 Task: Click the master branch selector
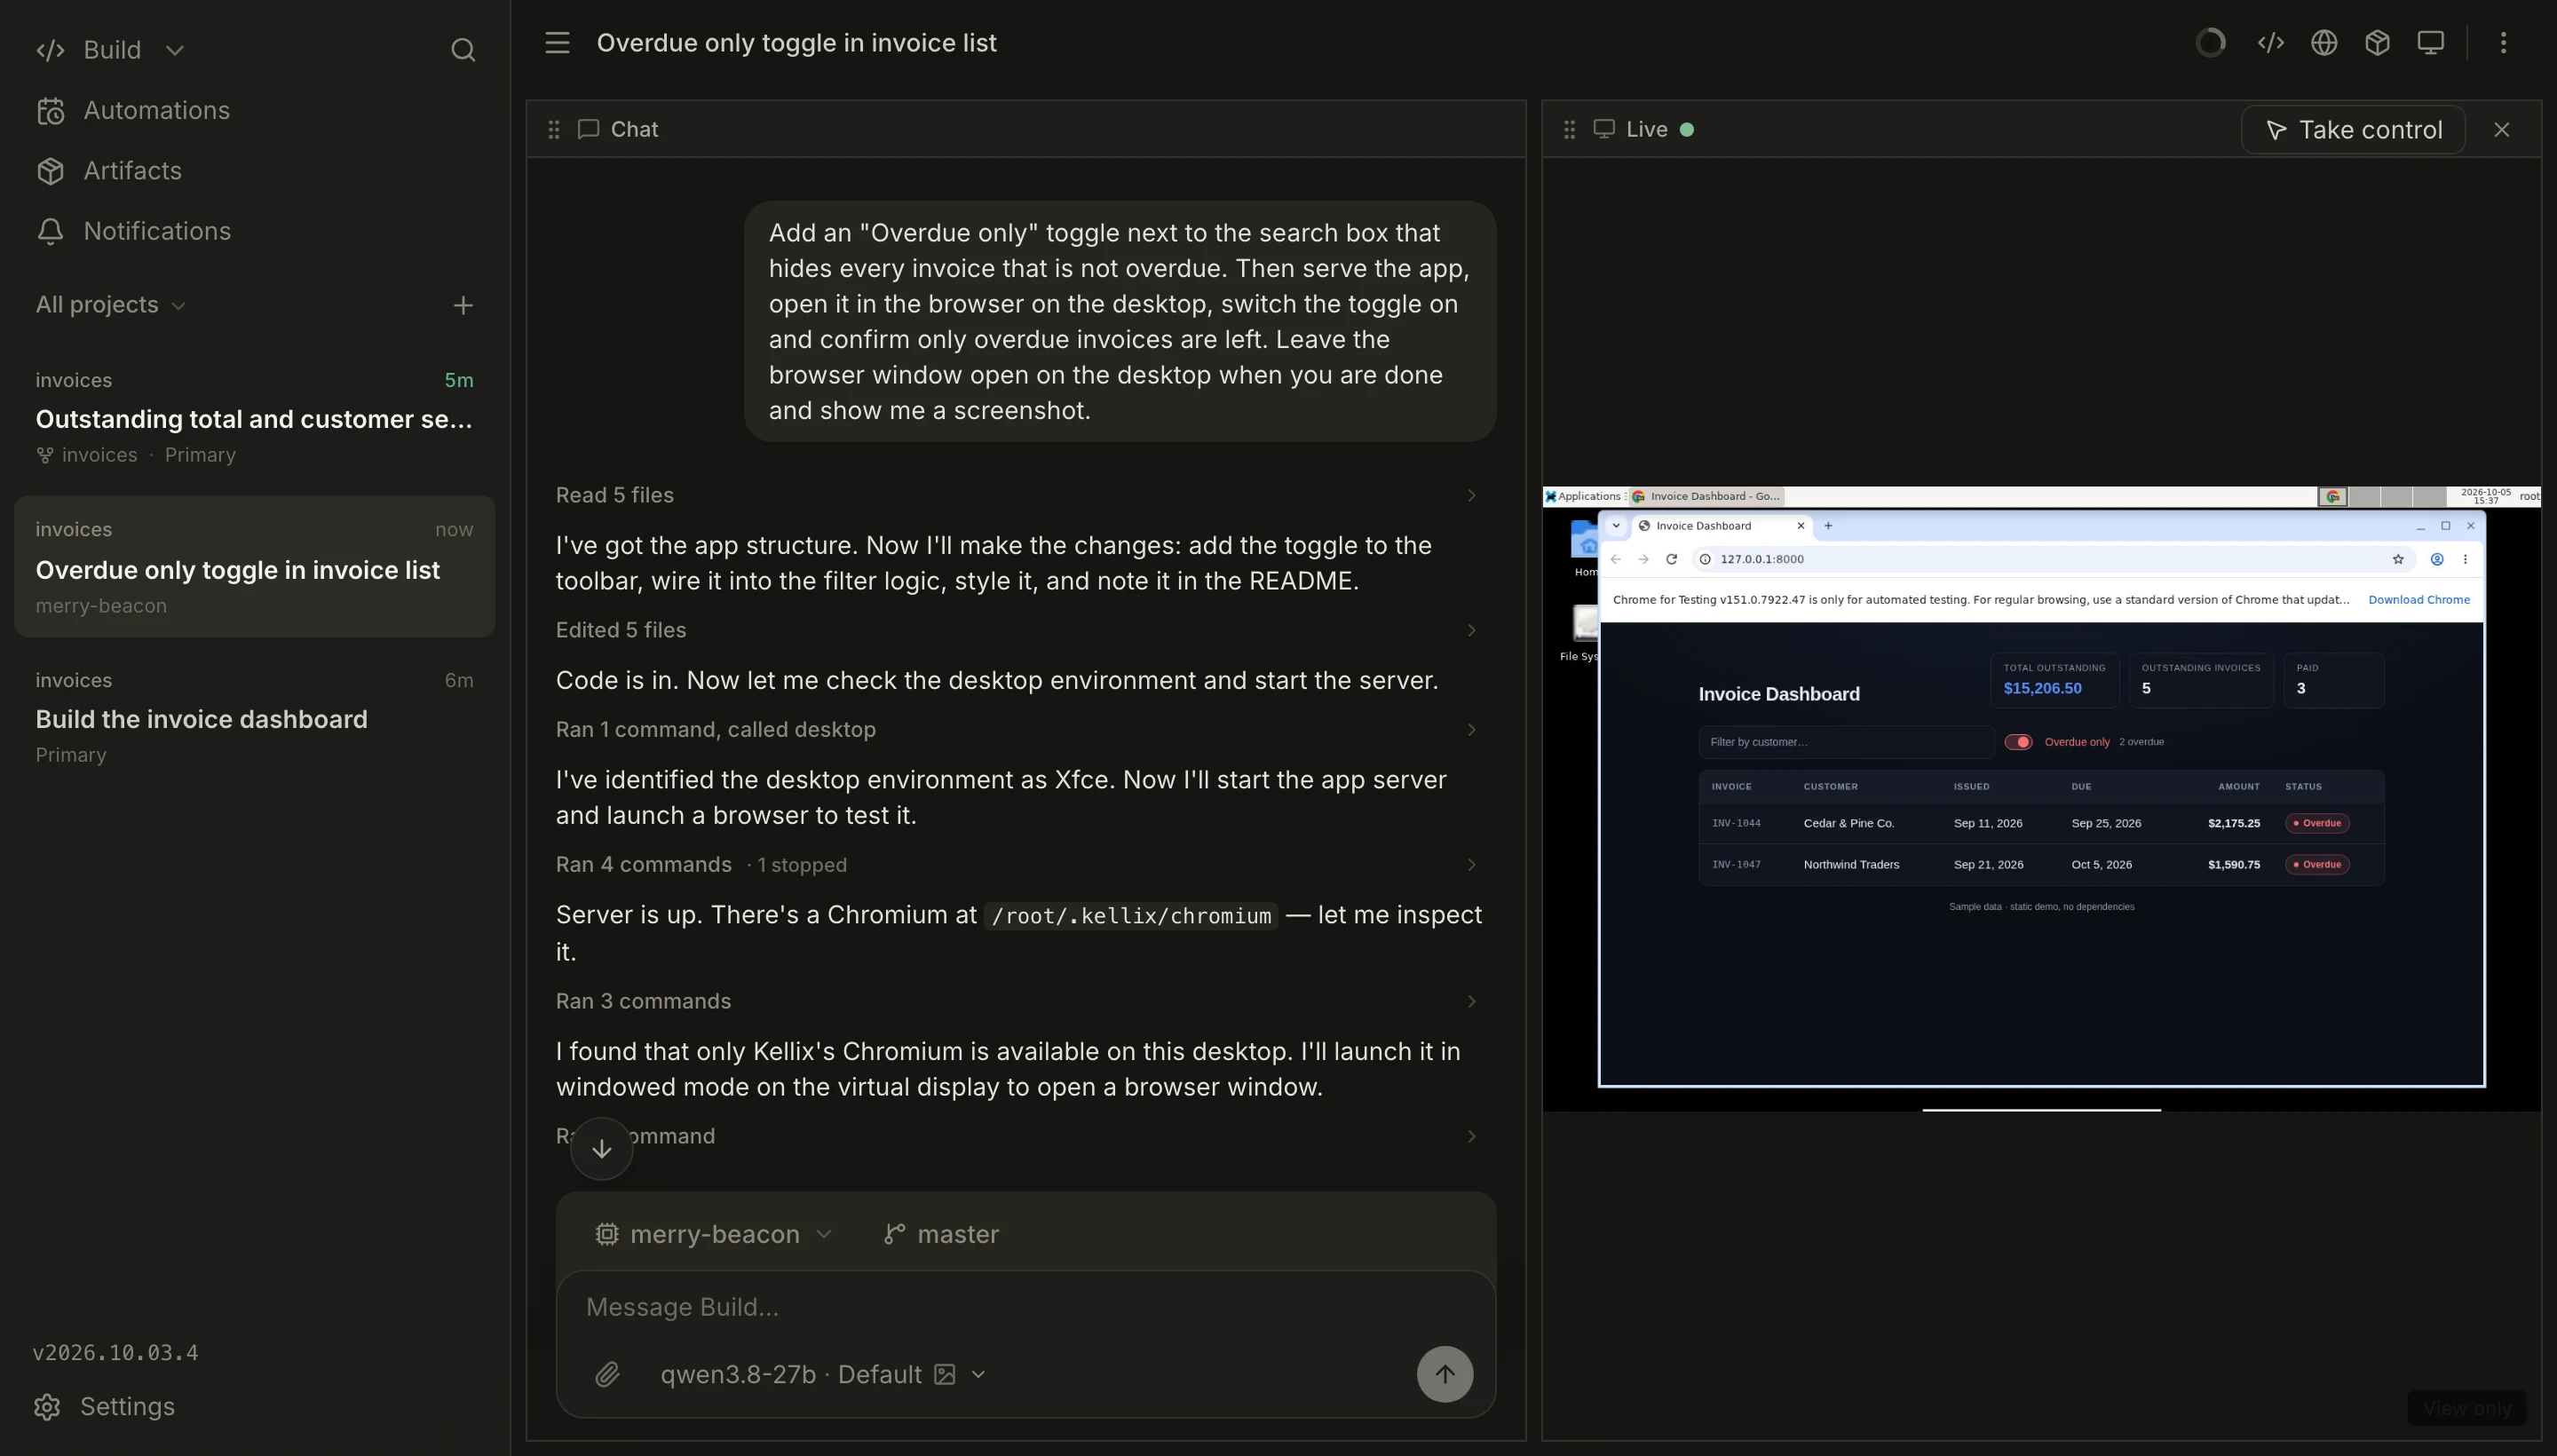(x=941, y=1234)
